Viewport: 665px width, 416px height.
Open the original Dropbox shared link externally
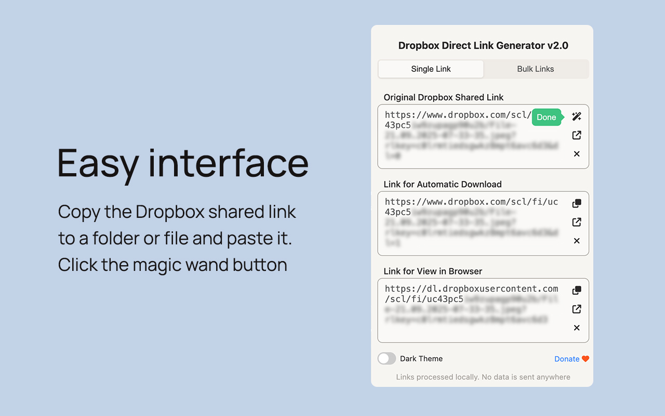[x=577, y=135]
